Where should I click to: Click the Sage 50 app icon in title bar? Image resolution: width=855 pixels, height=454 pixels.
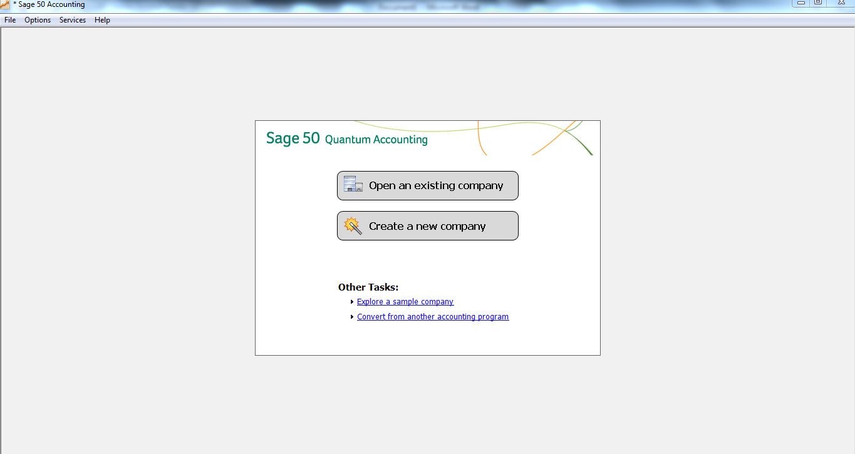pos(5,4)
